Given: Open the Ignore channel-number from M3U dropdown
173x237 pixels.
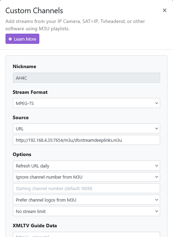Looking at the screenshot, I should [x=86, y=177].
